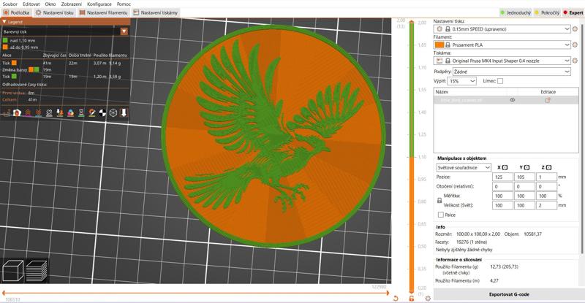Click the Otočení X rotation field
The width and height of the screenshot is (585, 303).
click(502, 186)
